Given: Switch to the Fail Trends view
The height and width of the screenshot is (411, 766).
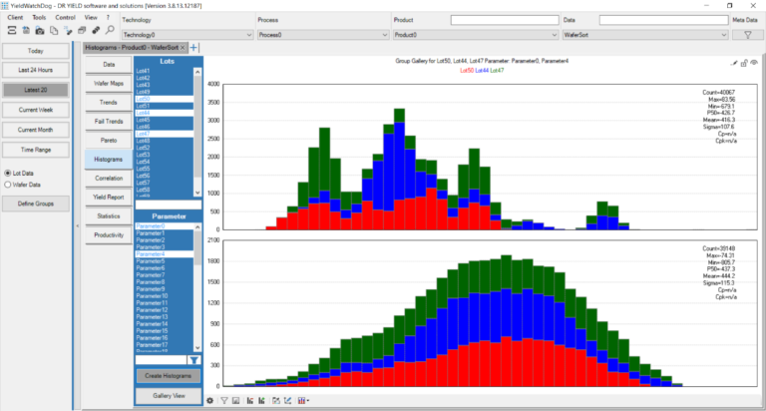Looking at the screenshot, I should pyautogui.click(x=109, y=121).
